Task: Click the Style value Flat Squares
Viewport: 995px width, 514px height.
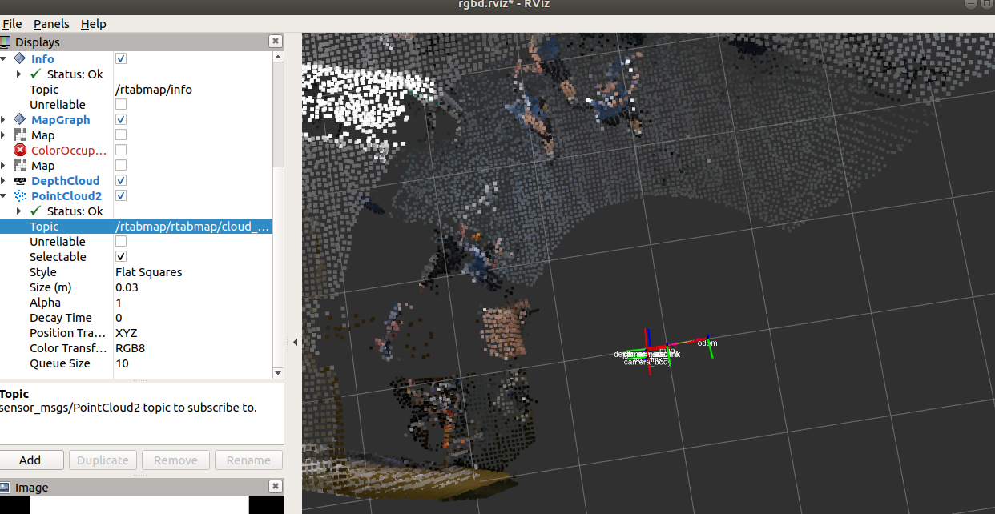Action: pyautogui.click(x=149, y=272)
